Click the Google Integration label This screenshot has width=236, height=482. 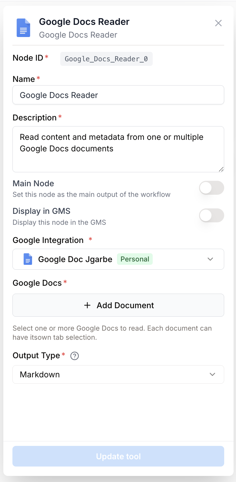pyautogui.click(x=48, y=240)
